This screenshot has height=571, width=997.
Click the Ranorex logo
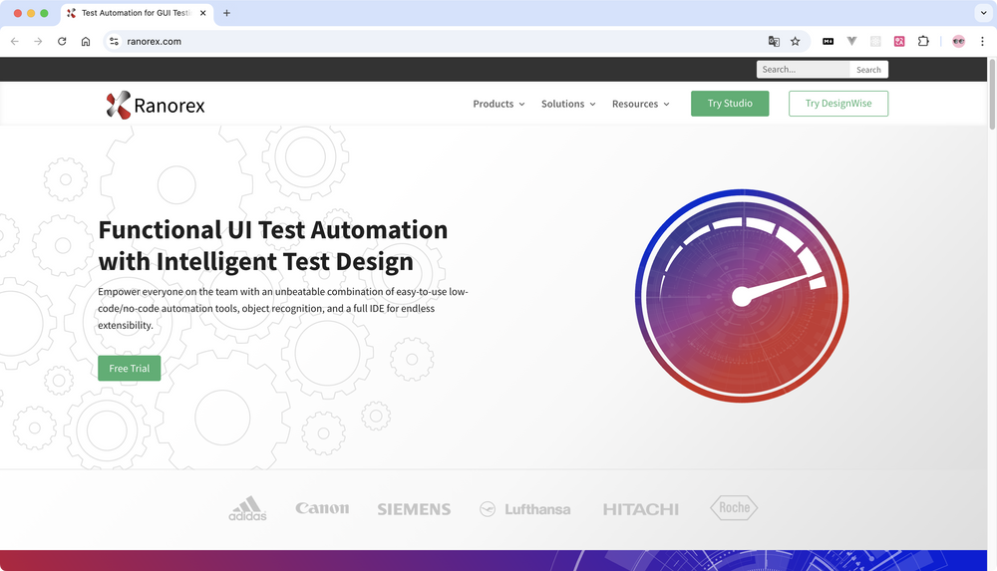(156, 105)
